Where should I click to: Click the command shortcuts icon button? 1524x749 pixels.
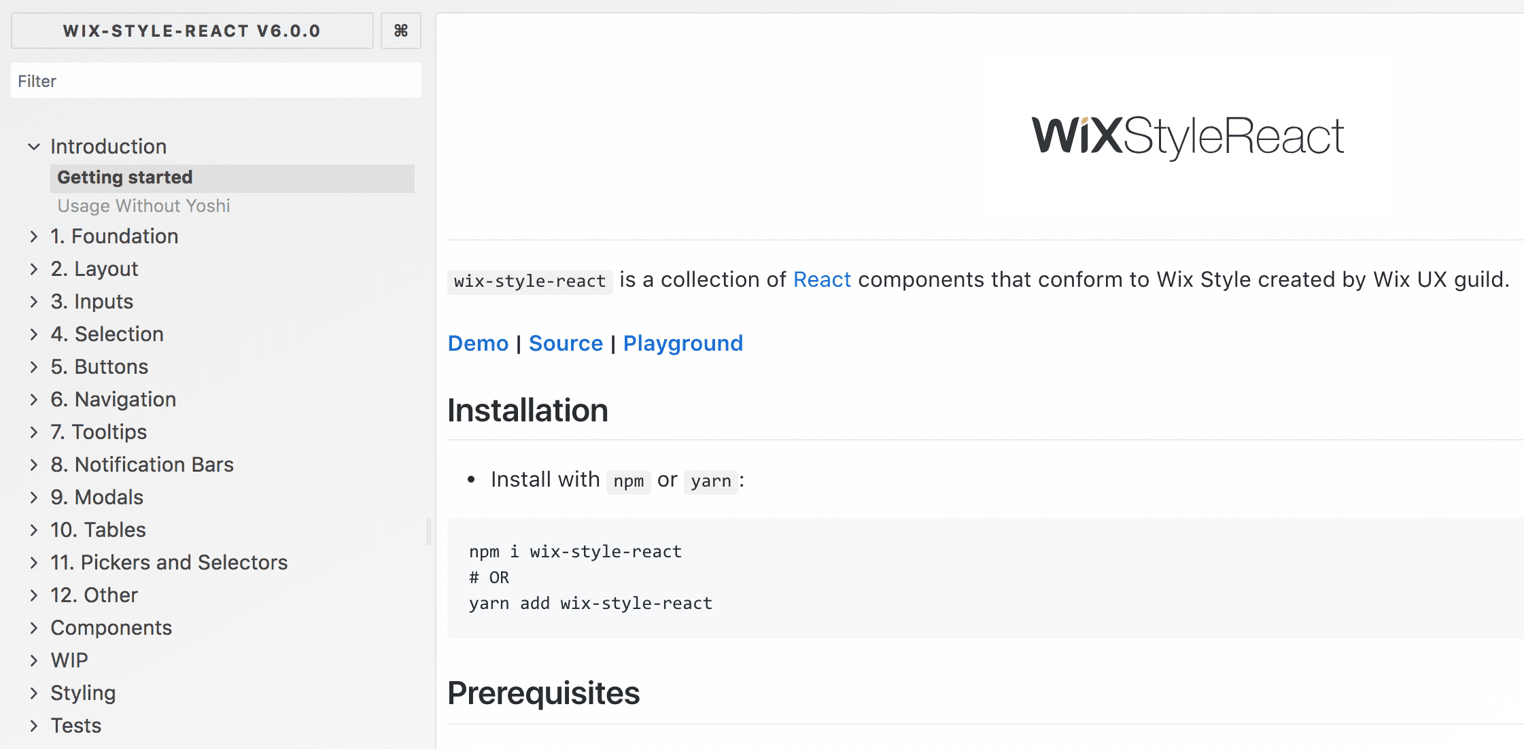[x=400, y=31]
